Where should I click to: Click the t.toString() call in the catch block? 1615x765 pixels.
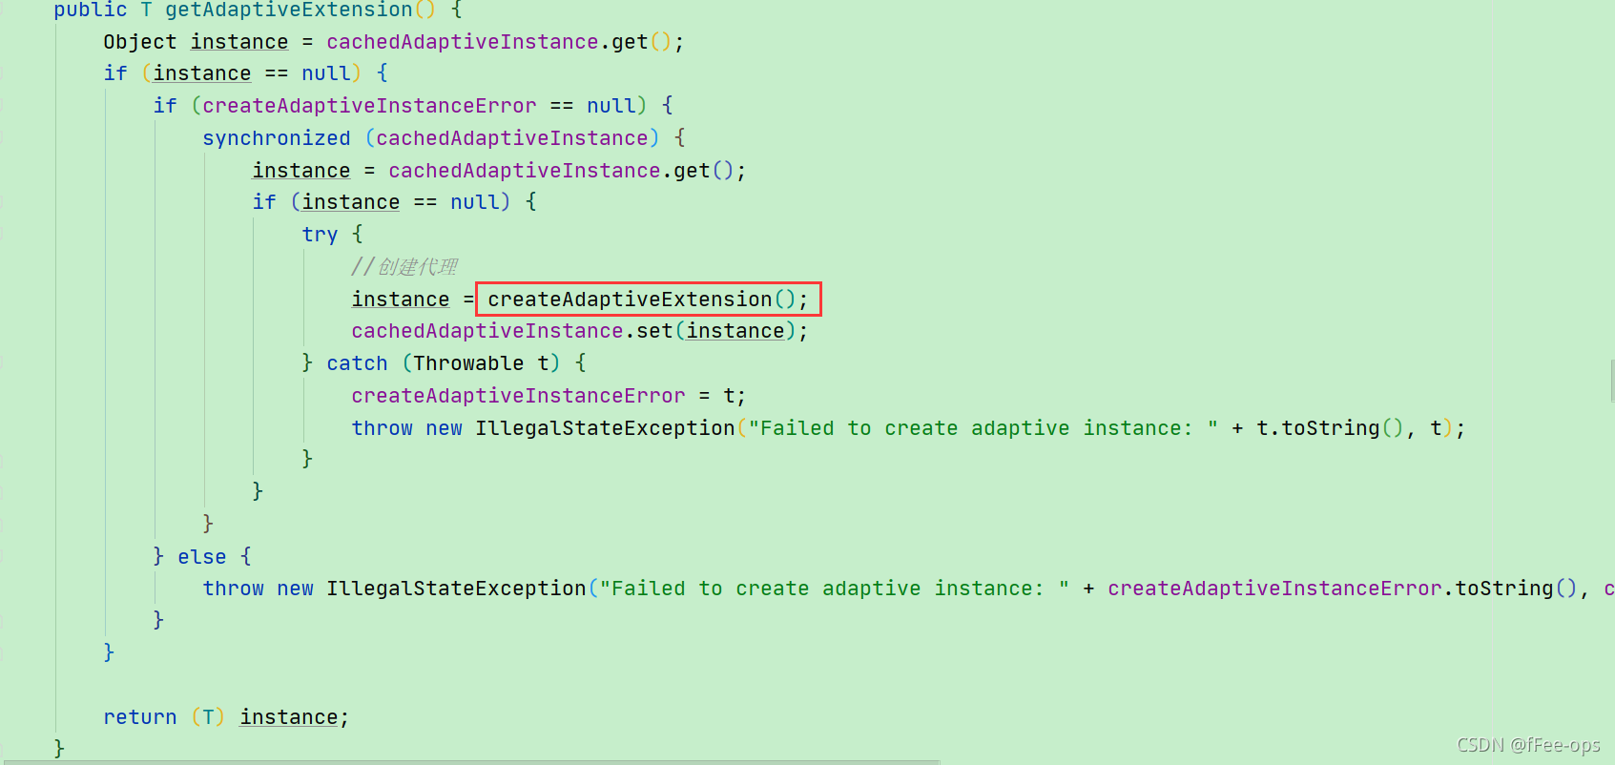1330,428
